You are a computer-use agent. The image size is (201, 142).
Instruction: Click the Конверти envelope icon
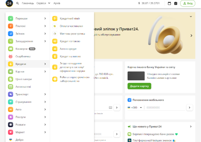[x=11, y=49]
